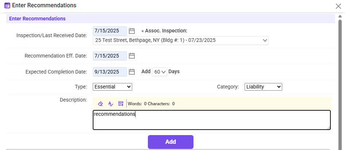345x150 pixels.
Task: Click the Enter Recommendations window title icon
Action: (7, 5)
